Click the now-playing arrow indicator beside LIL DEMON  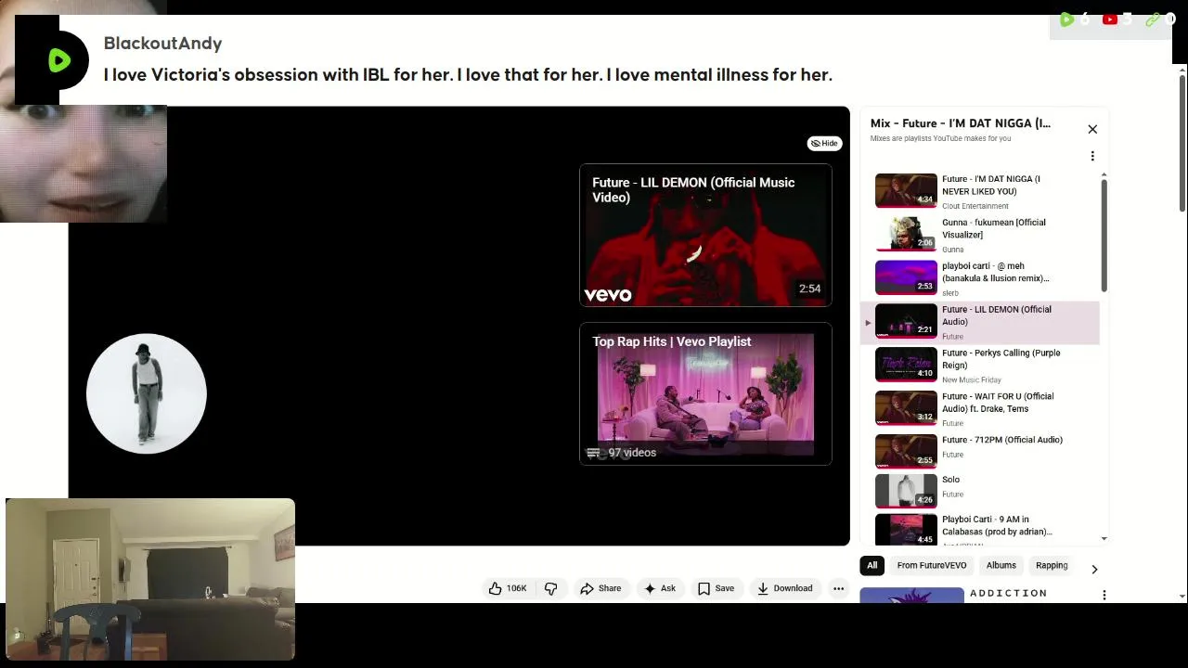pyautogui.click(x=868, y=323)
